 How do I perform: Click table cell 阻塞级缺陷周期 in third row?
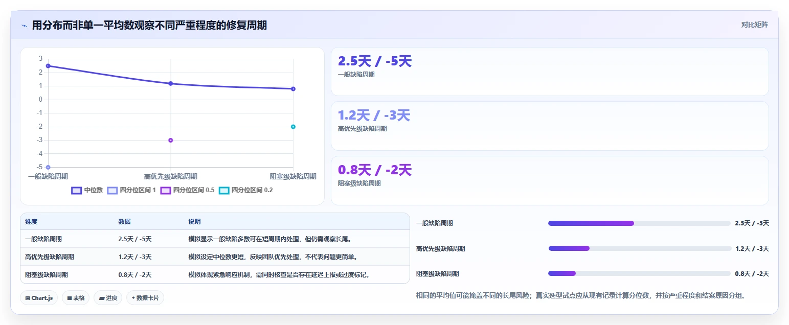coord(47,275)
